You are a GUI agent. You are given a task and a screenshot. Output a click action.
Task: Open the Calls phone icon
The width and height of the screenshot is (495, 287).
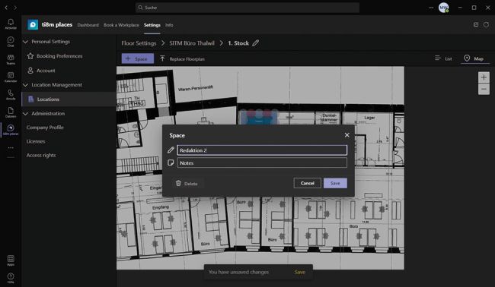tap(11, 94)
